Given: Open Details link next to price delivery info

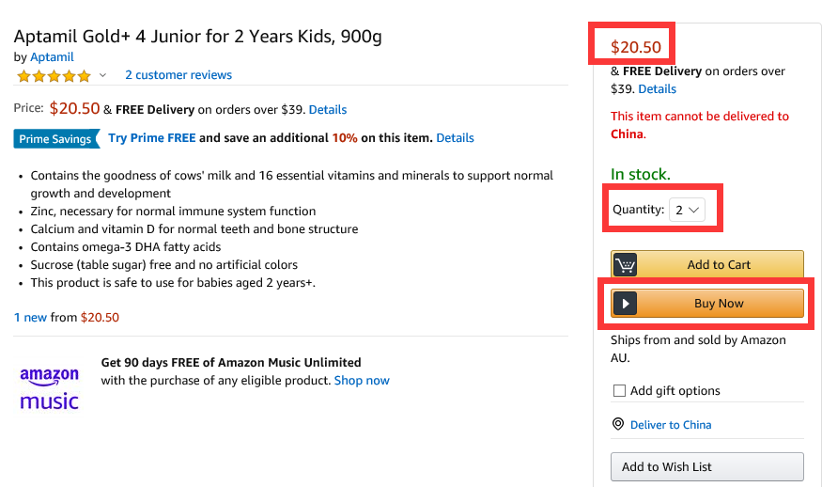Looking at the screenshot, I should [328, 110].
